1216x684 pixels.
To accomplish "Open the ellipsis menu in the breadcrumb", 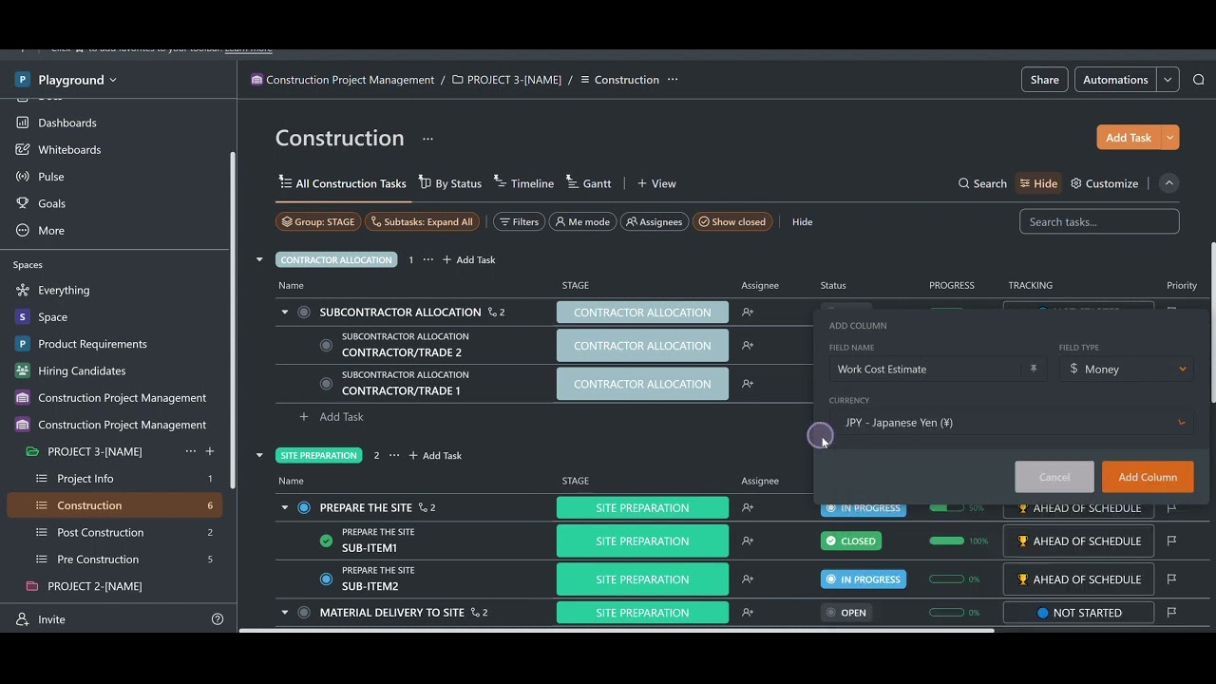I will pyautogui.click(x=673, y=80).
